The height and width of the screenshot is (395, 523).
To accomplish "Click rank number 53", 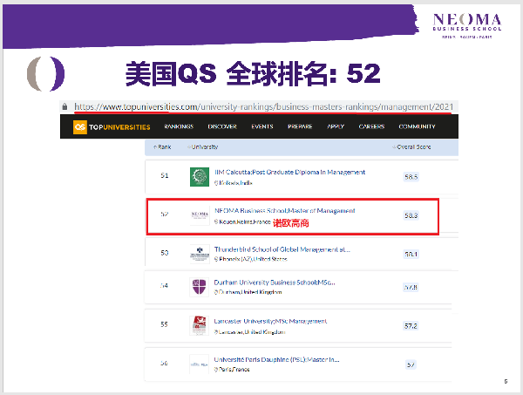I will click(x=165, y=253).
